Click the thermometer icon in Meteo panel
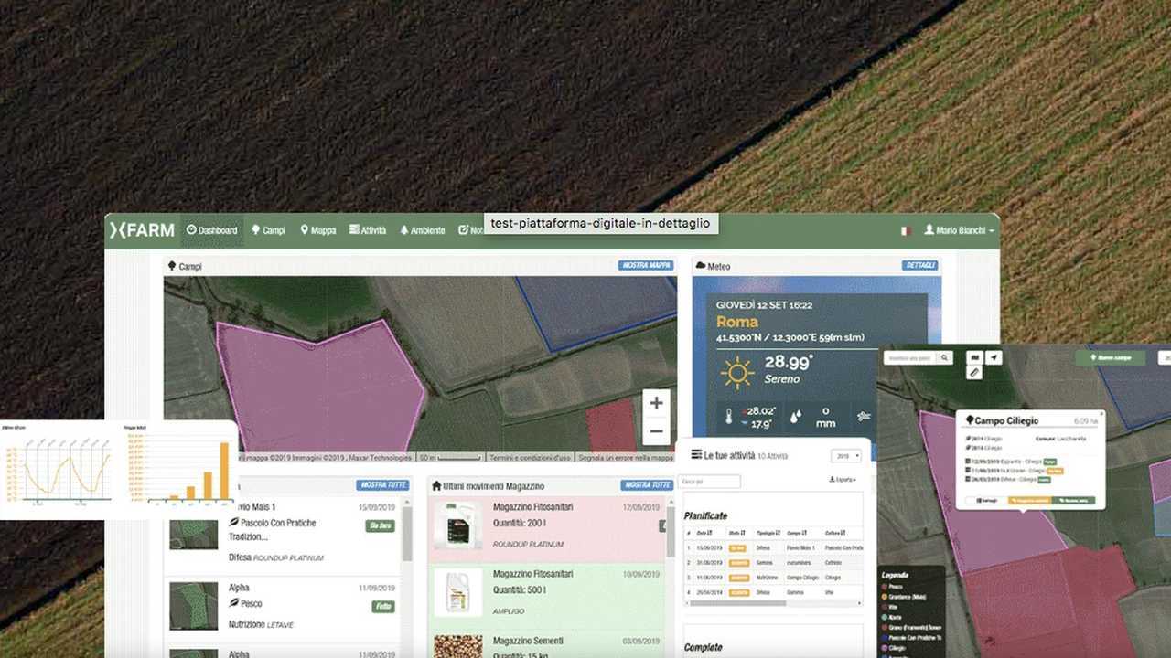 pos(731,416)
